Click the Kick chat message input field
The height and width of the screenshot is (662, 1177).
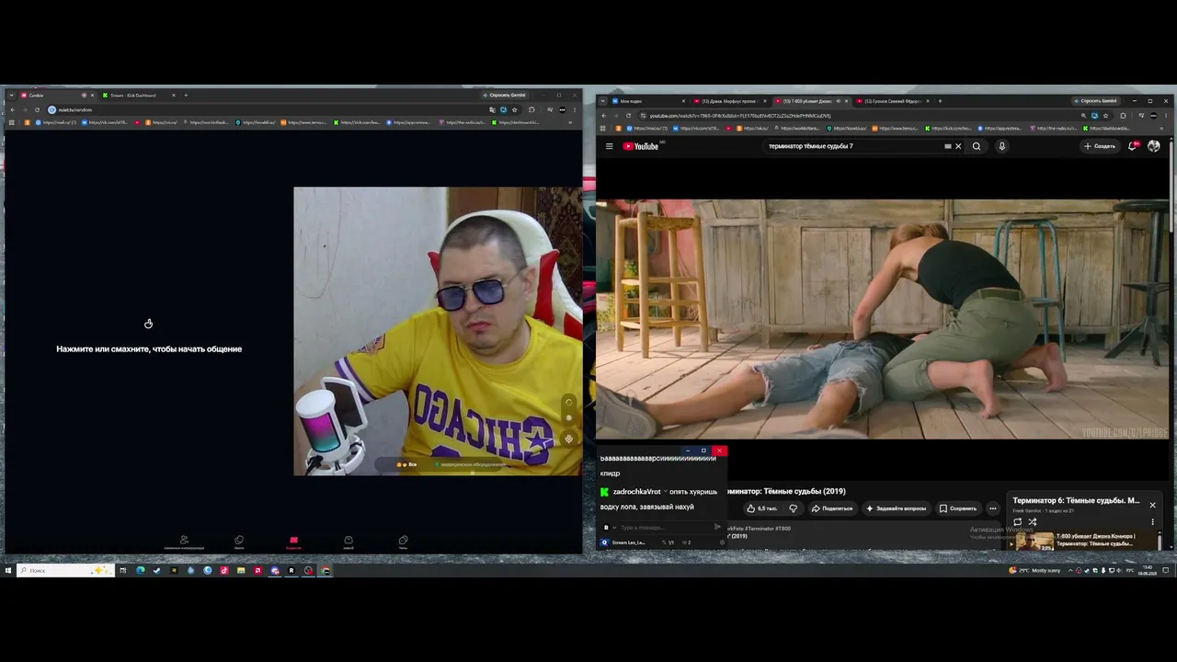pos(664,528)
